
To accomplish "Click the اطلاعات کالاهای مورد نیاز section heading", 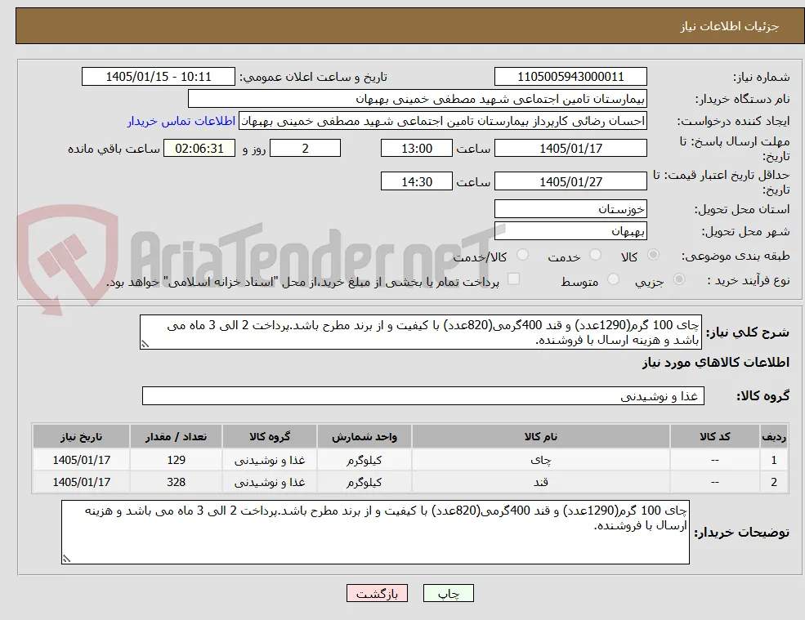I will (716, 363).
